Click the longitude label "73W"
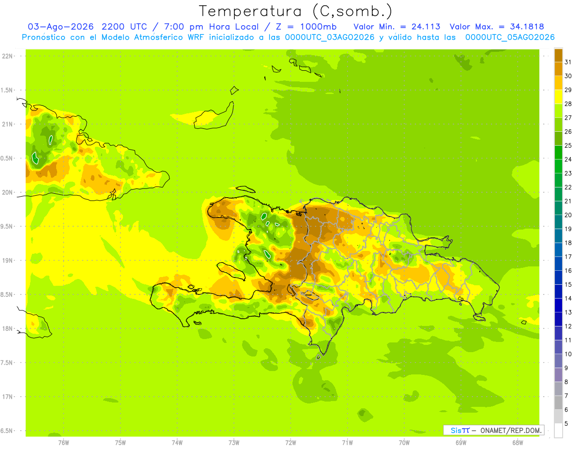Image resolution: width=581 pixels, height=449 pixels. click(234, 442)
